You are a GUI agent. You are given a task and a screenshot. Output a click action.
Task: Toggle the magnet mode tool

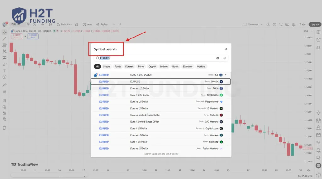[x=4, y=100]
